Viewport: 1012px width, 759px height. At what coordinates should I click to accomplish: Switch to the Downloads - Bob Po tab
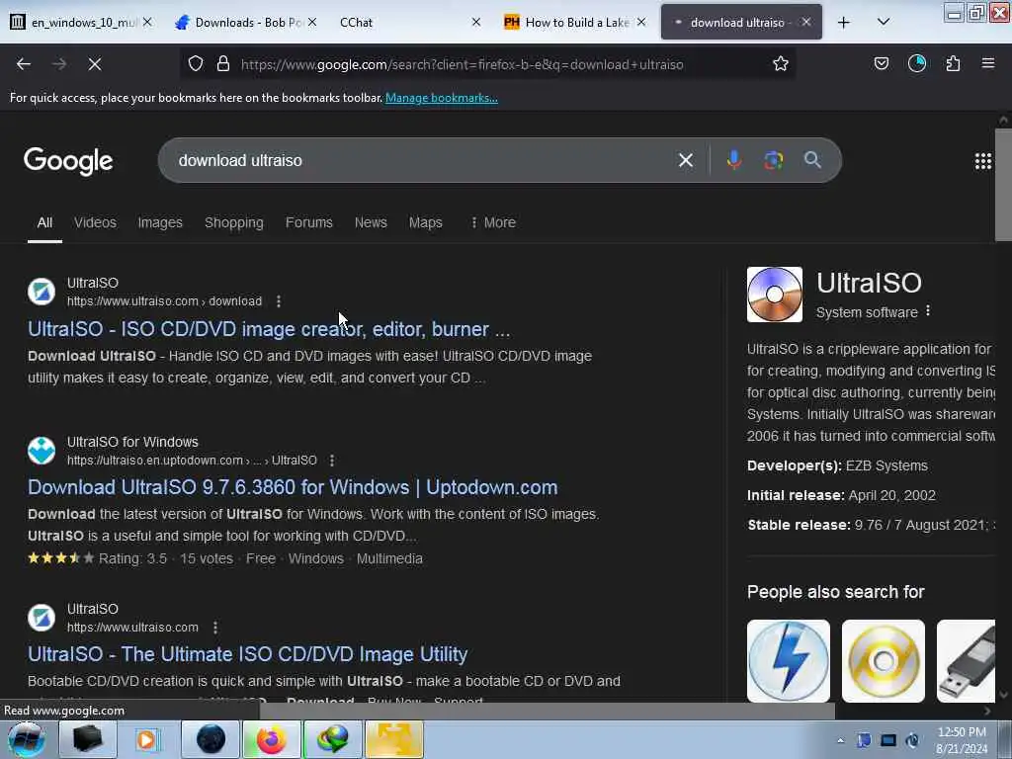click(x=248, y=23)
